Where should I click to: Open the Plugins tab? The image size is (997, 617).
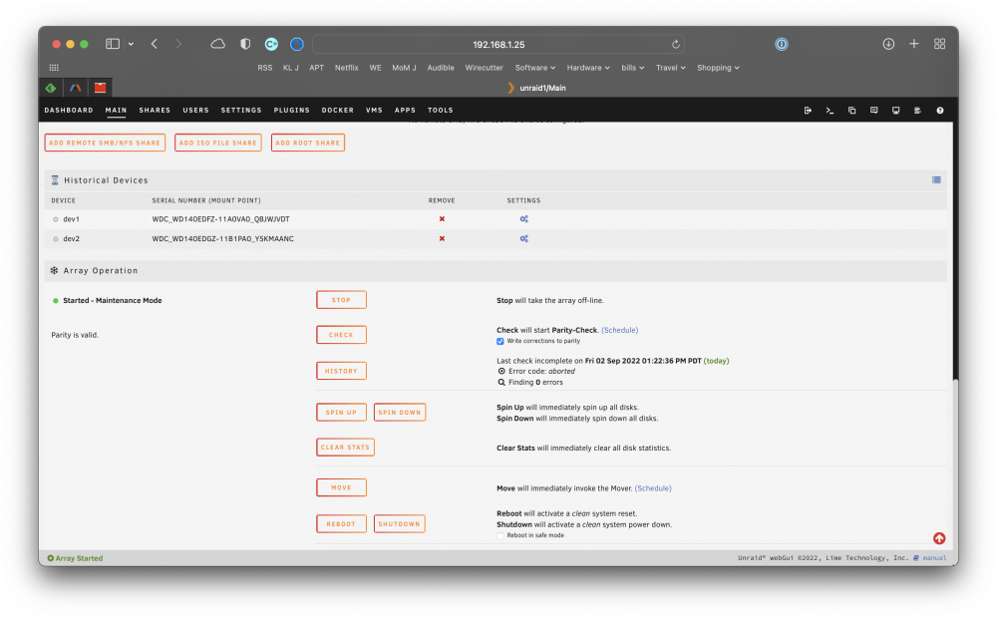292,110
